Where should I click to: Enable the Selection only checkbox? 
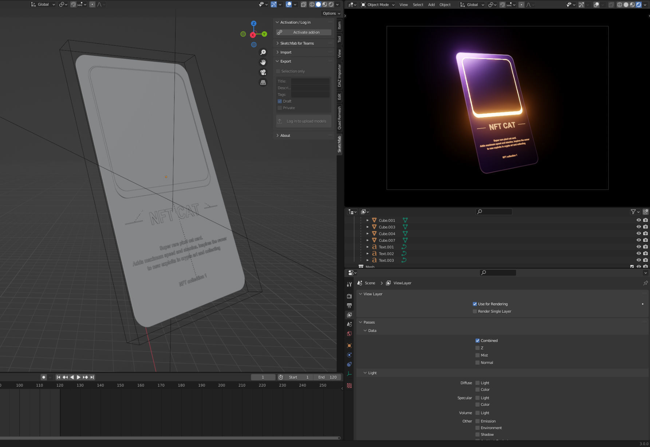tap(278, 71)
